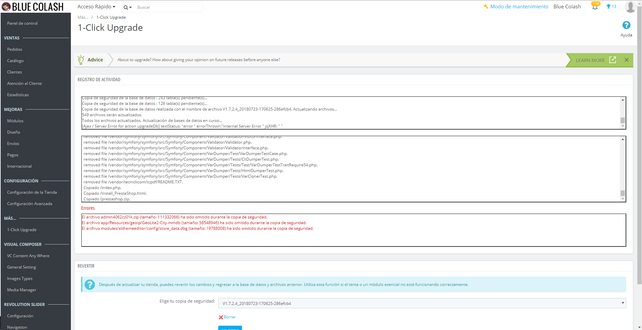Click '549 archivos serán actualizados.' line
The width and height of the screenshot is (642, 330).
coord(112,115)
